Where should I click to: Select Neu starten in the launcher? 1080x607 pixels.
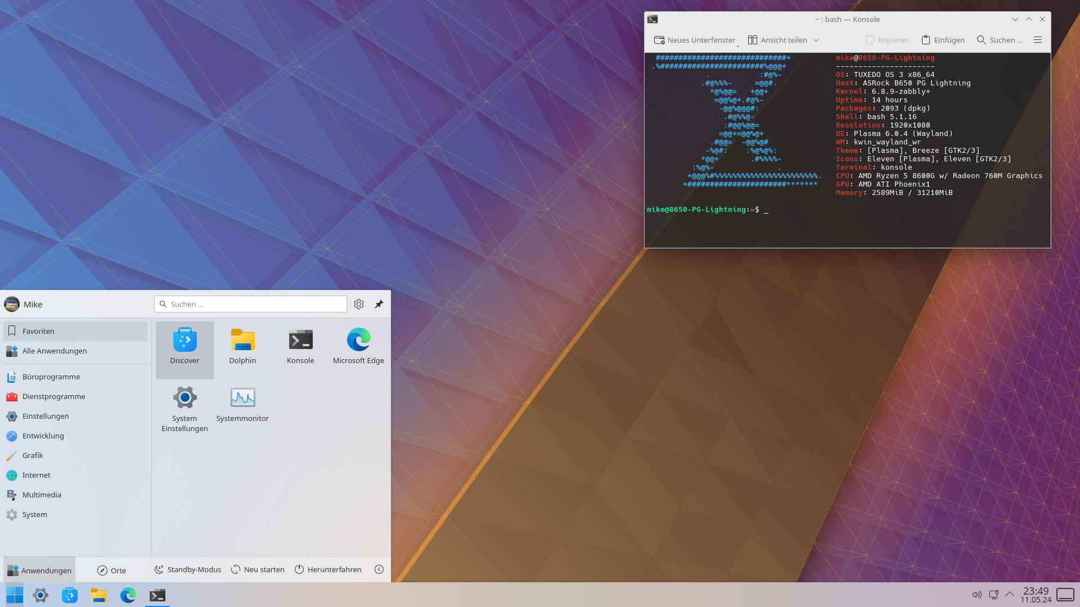pos(257,569)
